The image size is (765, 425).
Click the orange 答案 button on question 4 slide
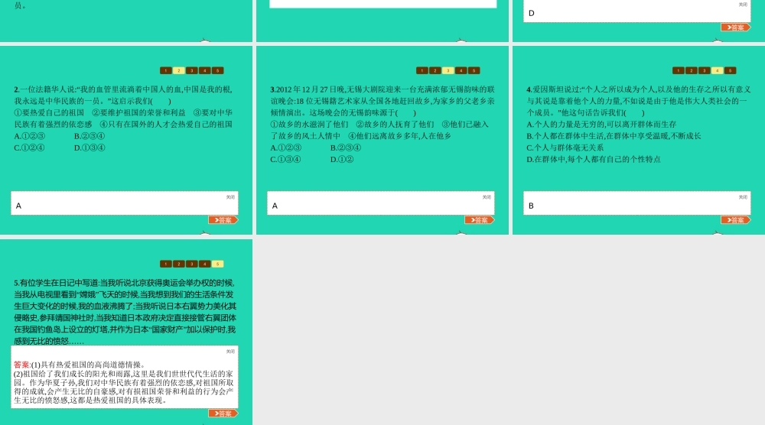(736, 220)
